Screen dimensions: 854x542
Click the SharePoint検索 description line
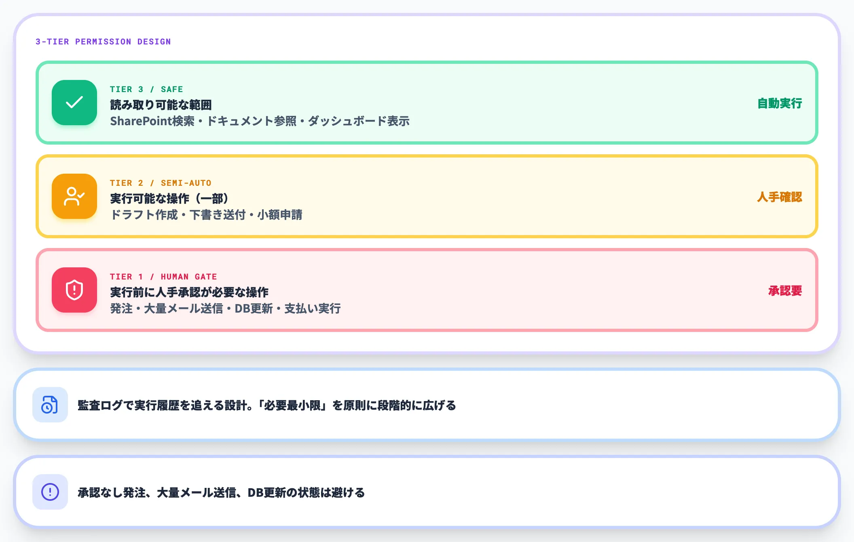click(x=260, y=121)
